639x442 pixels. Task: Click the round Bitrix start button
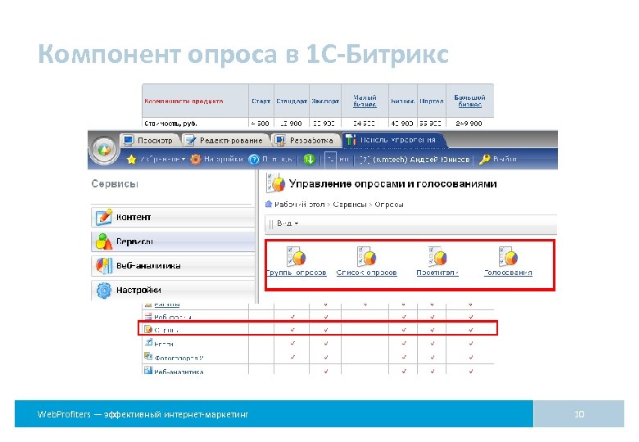[104, 150]
